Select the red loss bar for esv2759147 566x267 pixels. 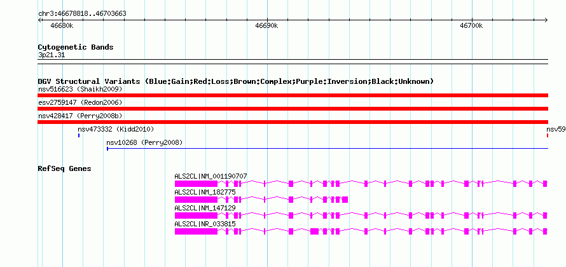pyautogui.click(x=293, y=109)
